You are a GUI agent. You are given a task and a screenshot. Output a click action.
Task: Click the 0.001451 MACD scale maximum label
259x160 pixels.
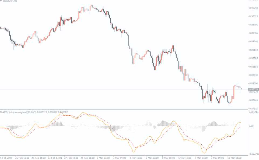point(254,112)
